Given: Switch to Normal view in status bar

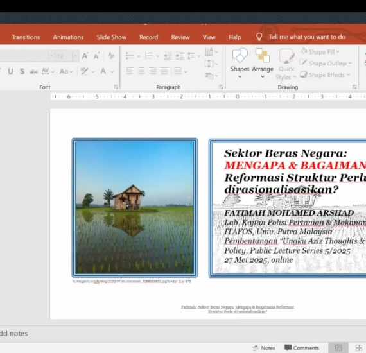Looking at the screenshot, I should point(338,348).
